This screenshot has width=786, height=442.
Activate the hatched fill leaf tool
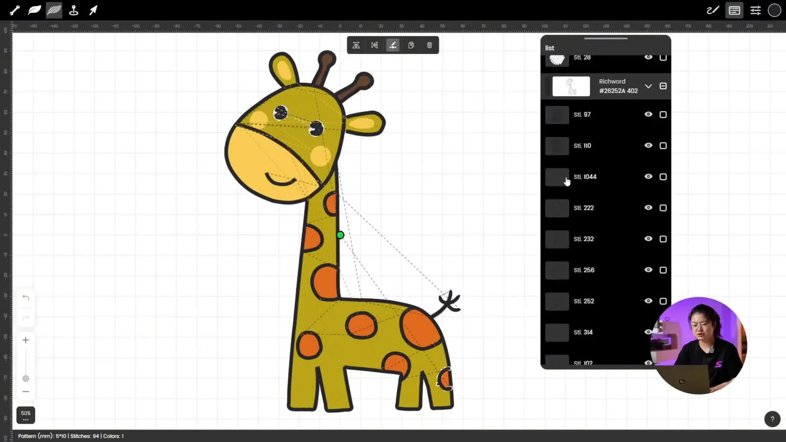point(54,10)
